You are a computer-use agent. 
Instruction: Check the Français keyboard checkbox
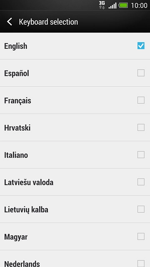[141, 100]
